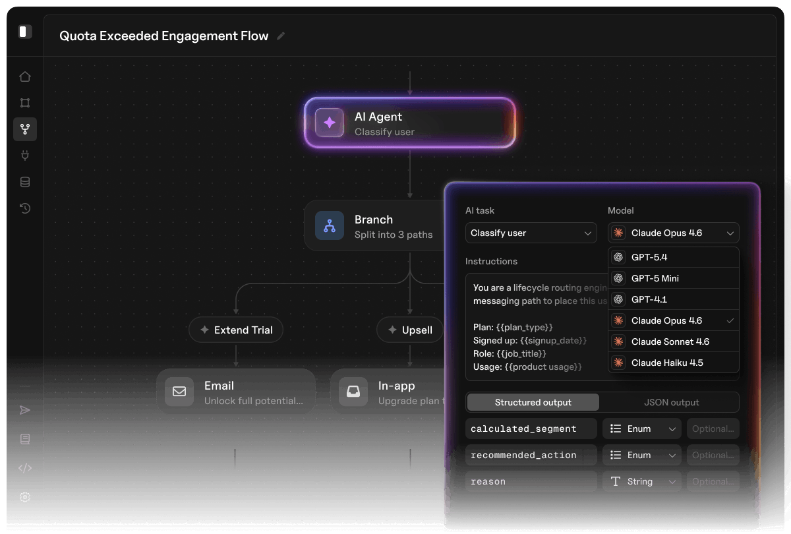Click the envelope icon on Email node
Image resolution: width=791 pixels, height=534 pixels.
click(x=179, y=392)
